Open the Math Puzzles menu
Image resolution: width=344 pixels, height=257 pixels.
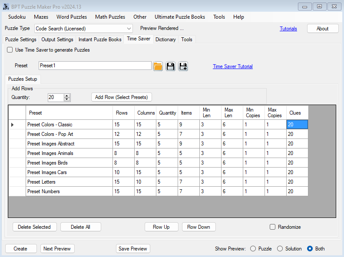110,17
